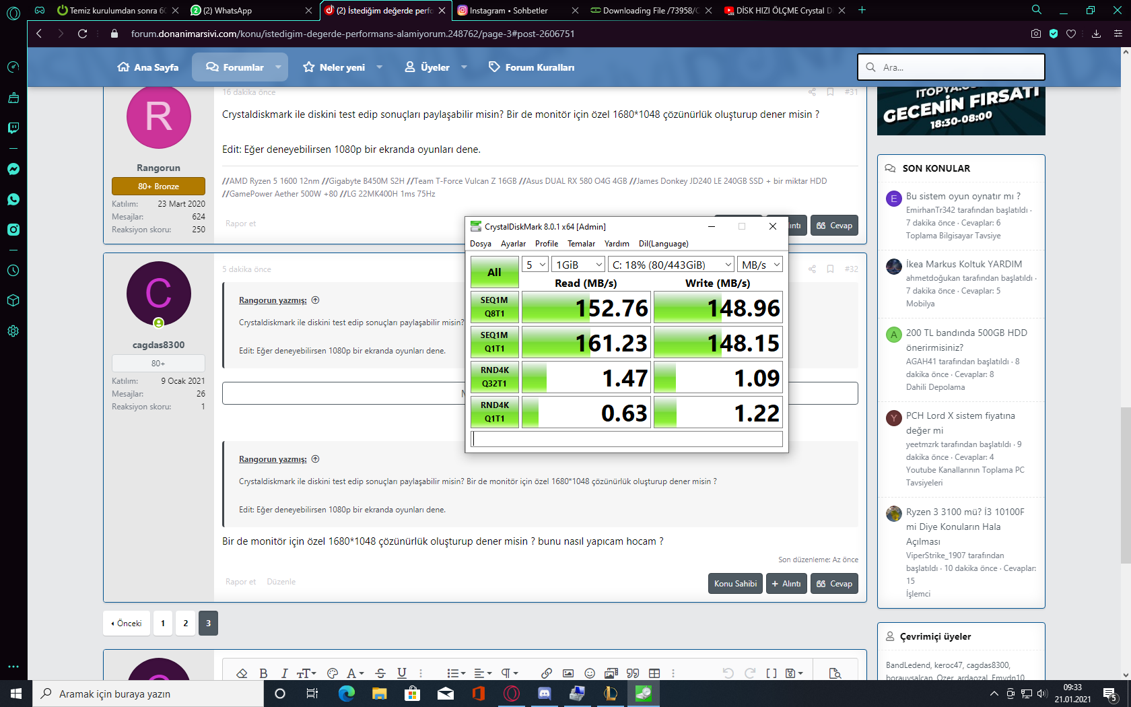Open the list dropdown in the editor
1131x707 pixels.
pyautogui.click(x=456, y=673)
